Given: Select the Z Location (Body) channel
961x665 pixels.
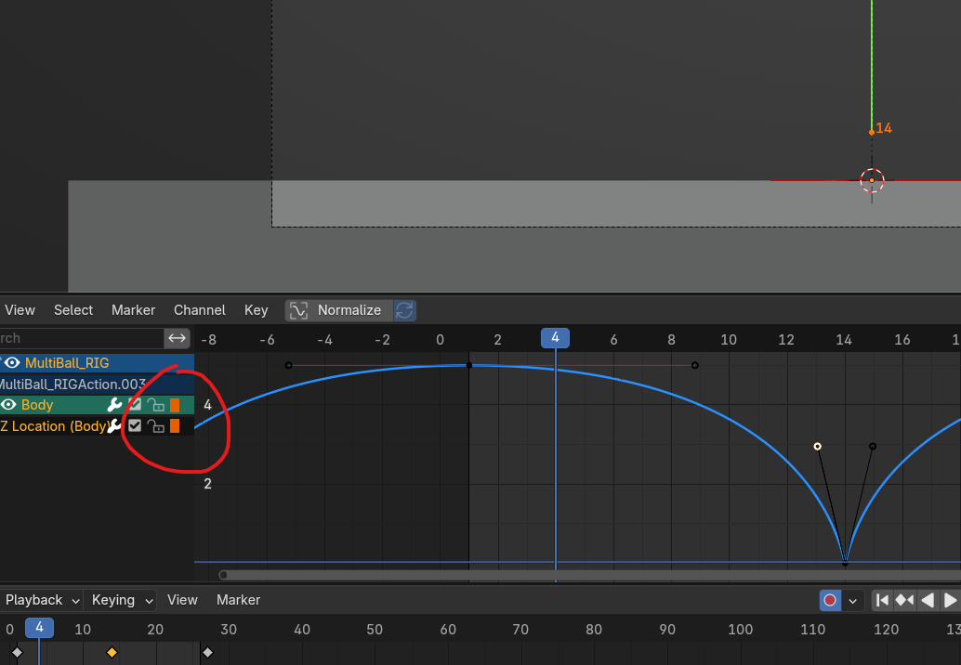Looking at the screenshot, I should click(x=97, y=426).
